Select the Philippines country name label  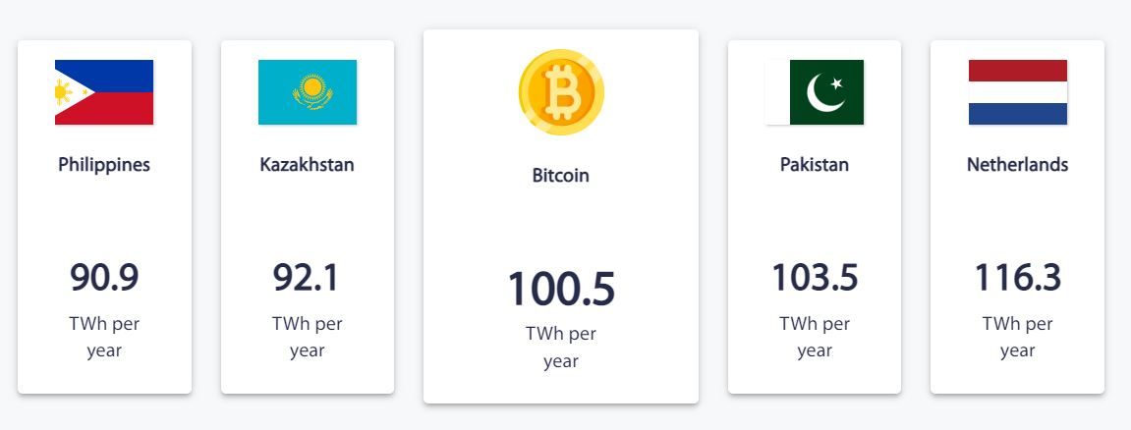pos(104,165)
